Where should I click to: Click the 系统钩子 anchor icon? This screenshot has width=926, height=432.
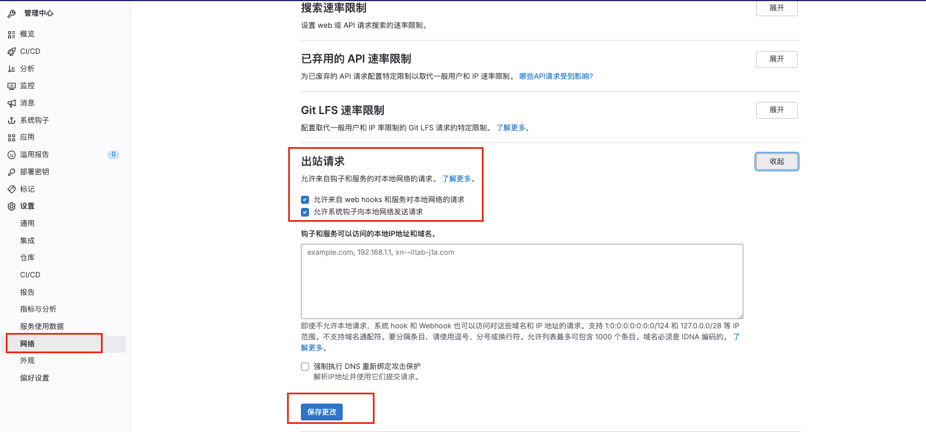(x=12, y=120)
